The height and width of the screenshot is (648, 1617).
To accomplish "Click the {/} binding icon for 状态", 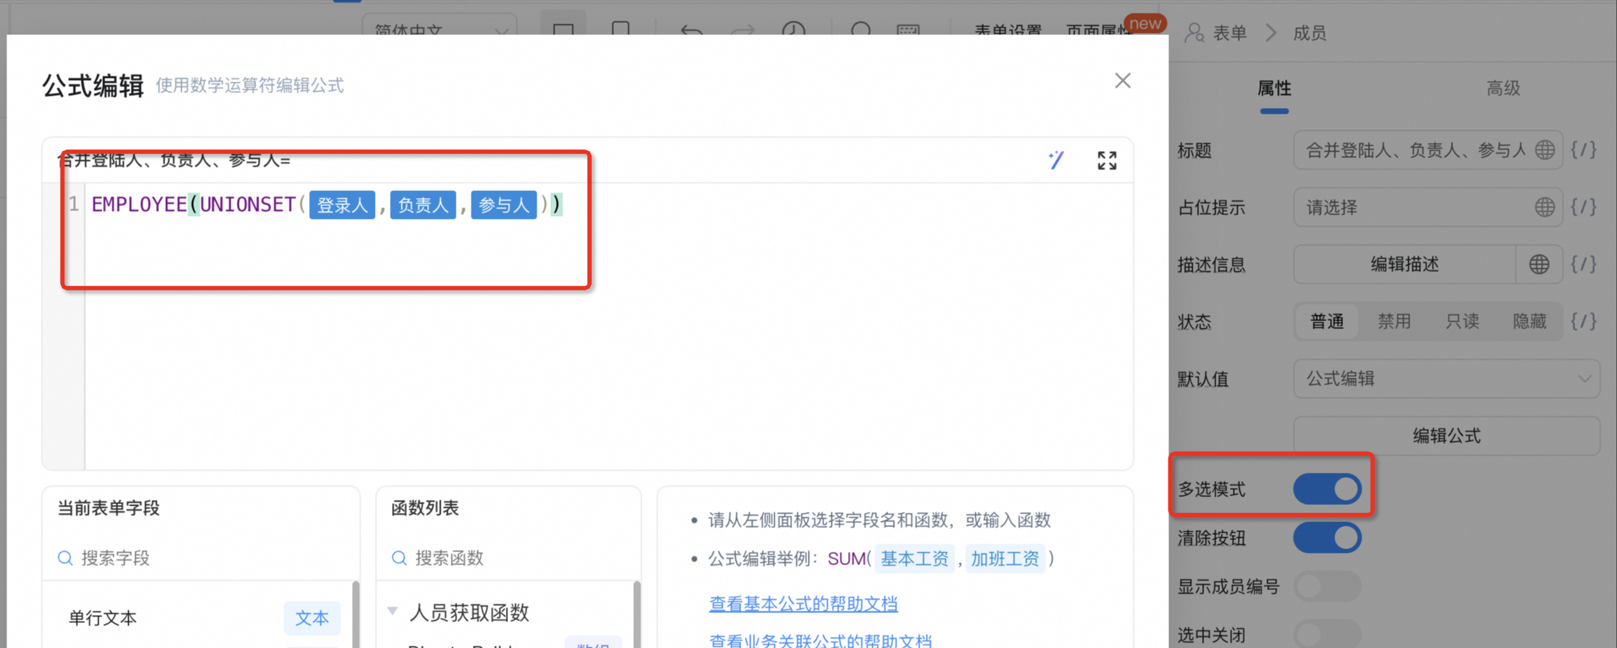I will (x=1584, y=322).
